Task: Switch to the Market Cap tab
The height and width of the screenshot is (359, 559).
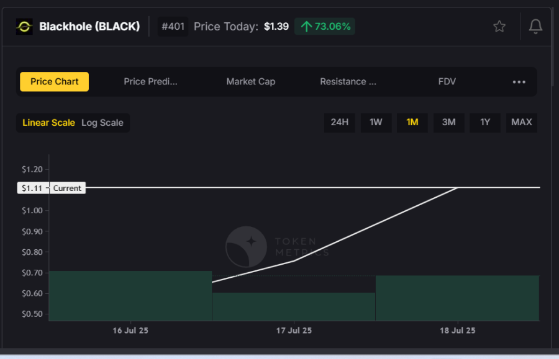Action: point(251,82)
